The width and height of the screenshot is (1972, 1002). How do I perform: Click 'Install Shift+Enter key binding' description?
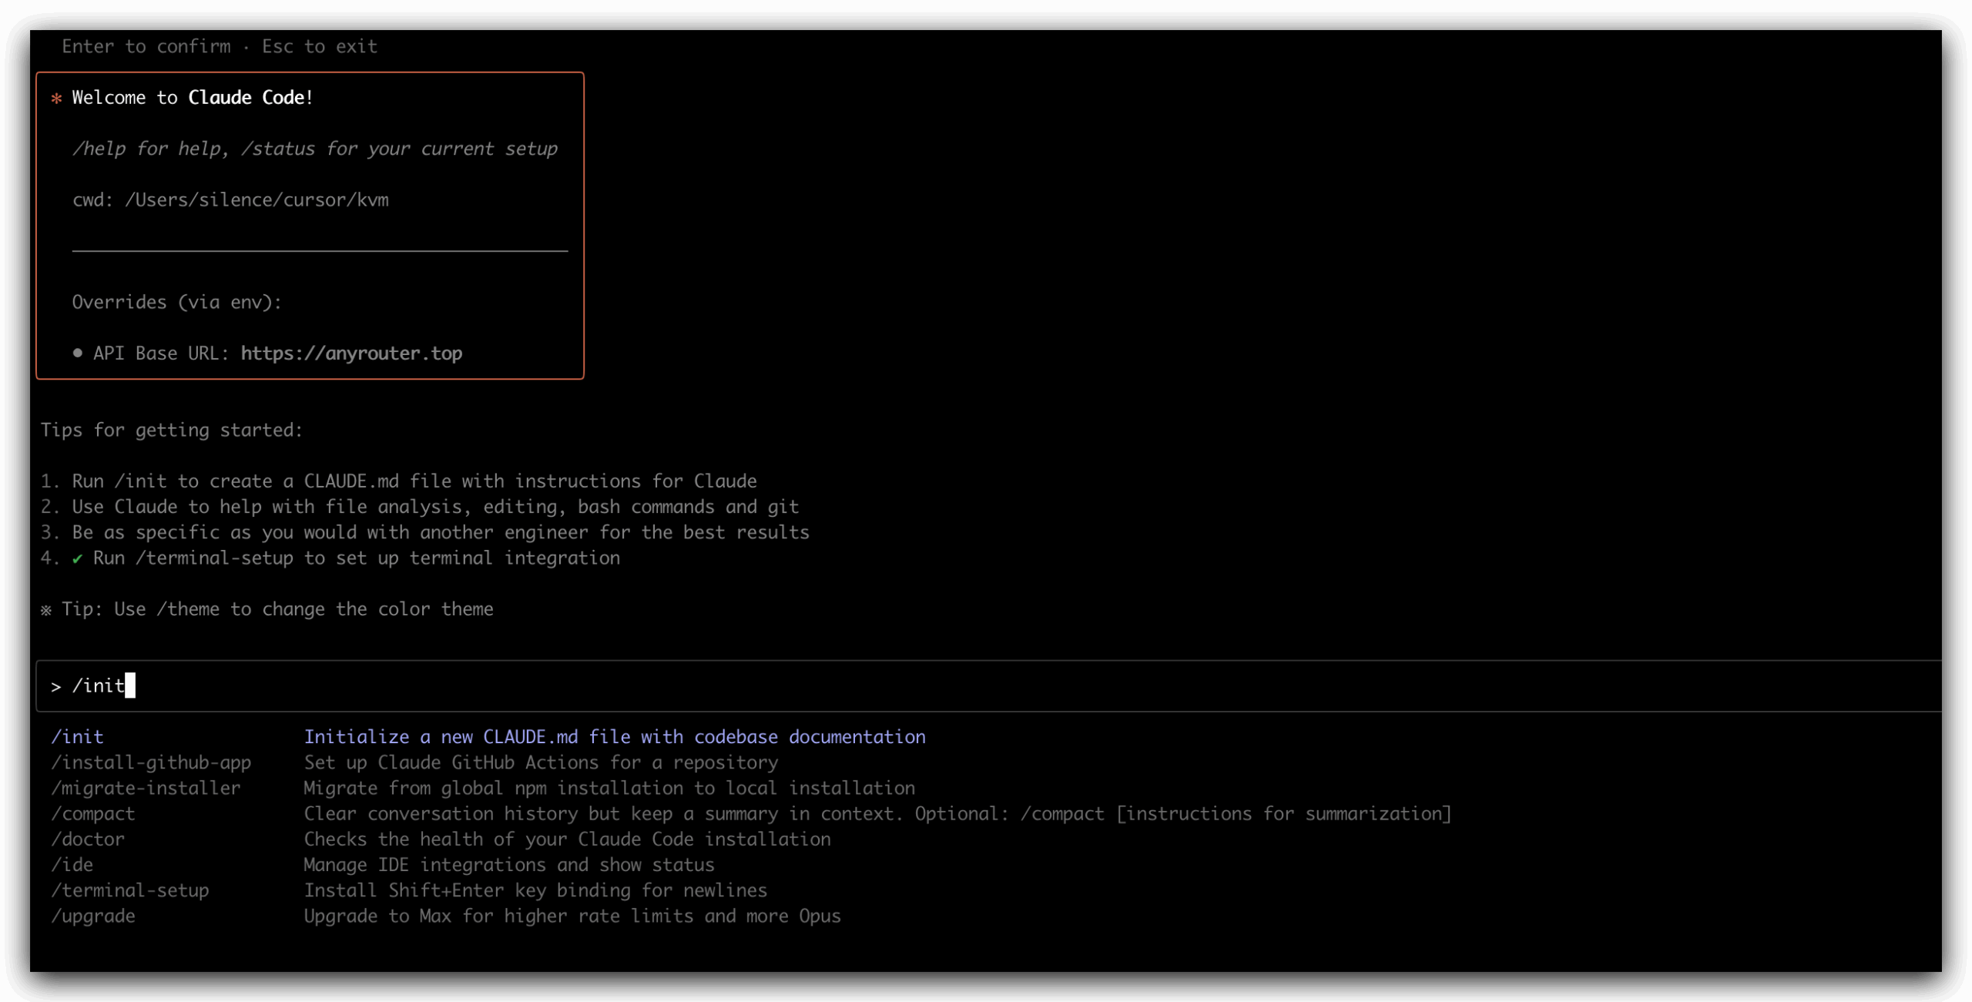[x=535, y=890]
